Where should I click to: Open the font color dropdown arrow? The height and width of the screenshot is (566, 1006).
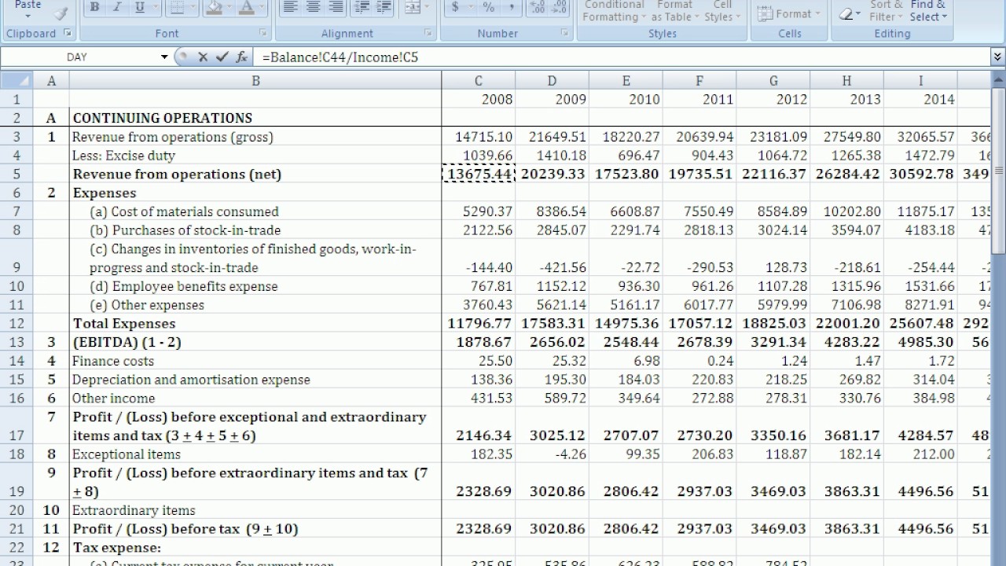(262, 8)
